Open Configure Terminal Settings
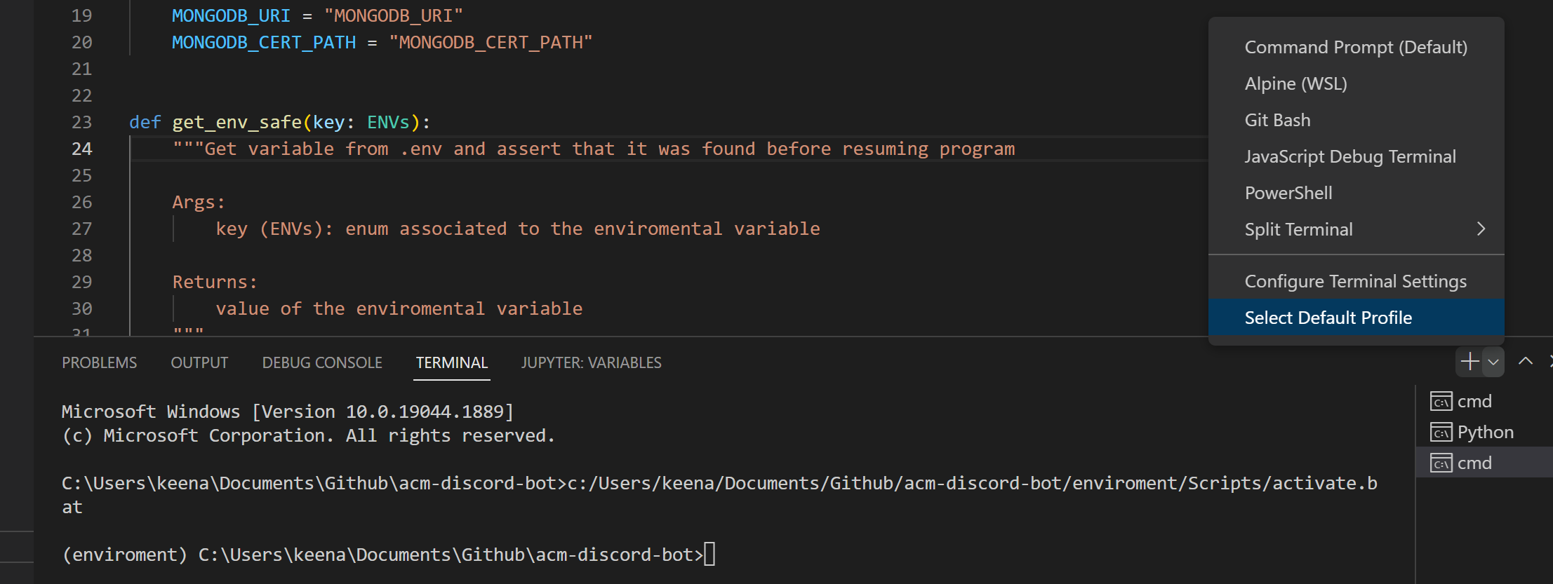 pos(1355,281)
